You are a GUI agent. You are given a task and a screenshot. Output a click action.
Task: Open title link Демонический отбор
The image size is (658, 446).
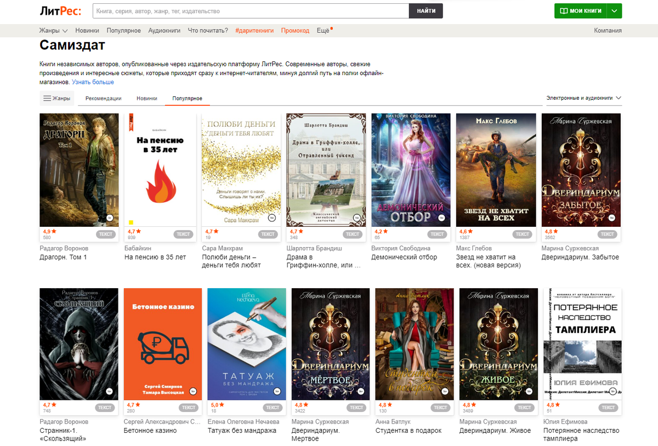point(404,257)
